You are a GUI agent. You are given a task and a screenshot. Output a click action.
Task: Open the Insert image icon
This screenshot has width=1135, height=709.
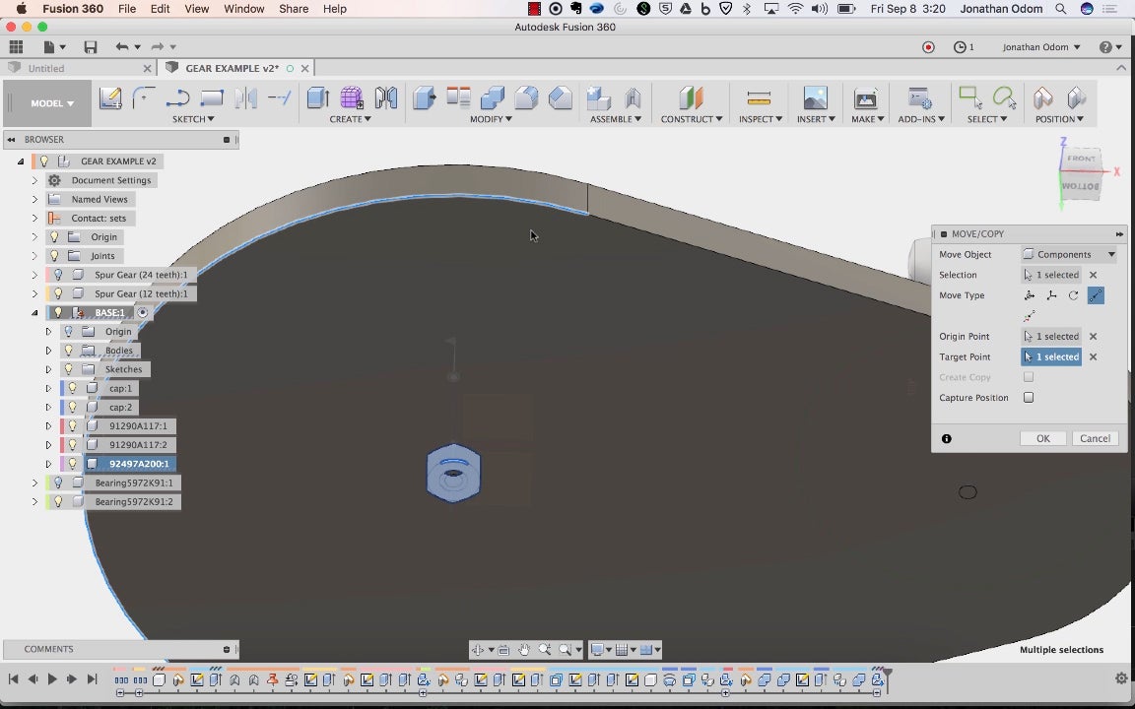point(815,97)
